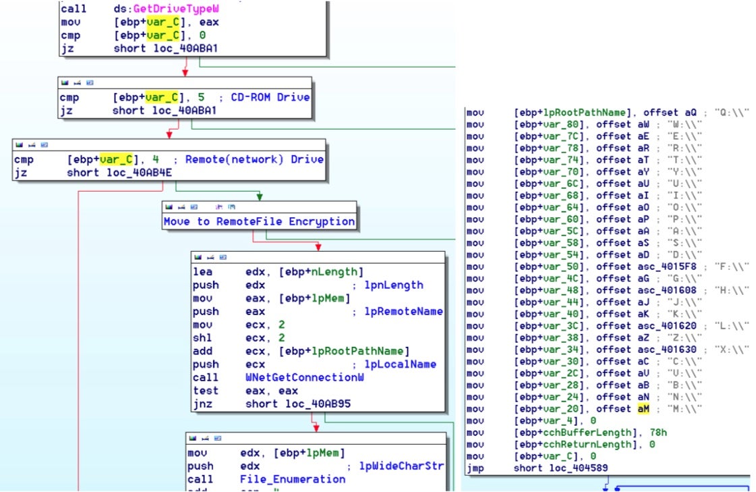This screenshot has height=492, width=756.
Task: Click the first title-bar icon on the File_Enumeration node
Action: pos(192,438)
